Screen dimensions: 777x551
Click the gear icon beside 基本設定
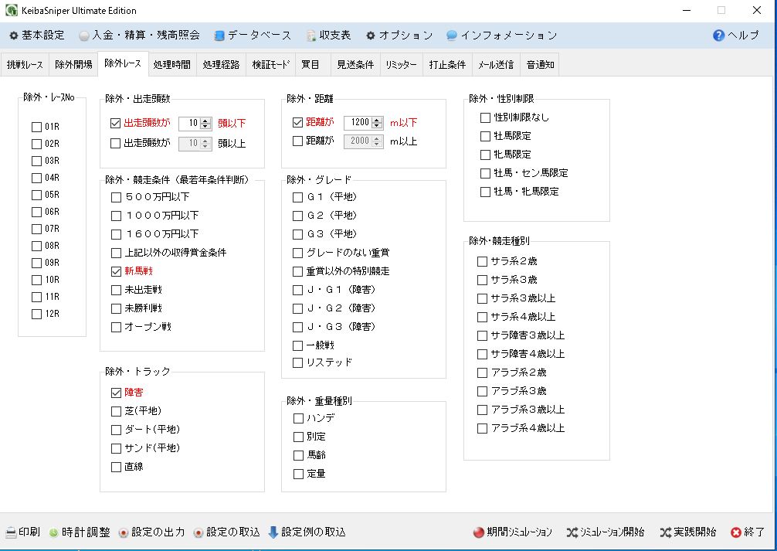14,36
